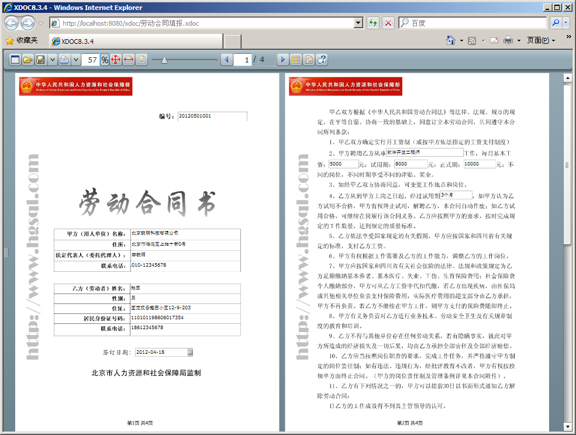Open the 页面(P) menu
This screenshot has height=435, width=576.
pos(541,40)
